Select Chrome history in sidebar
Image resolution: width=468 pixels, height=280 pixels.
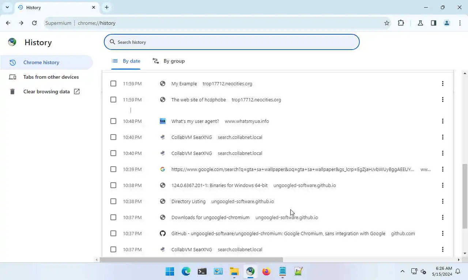point(46,62)
